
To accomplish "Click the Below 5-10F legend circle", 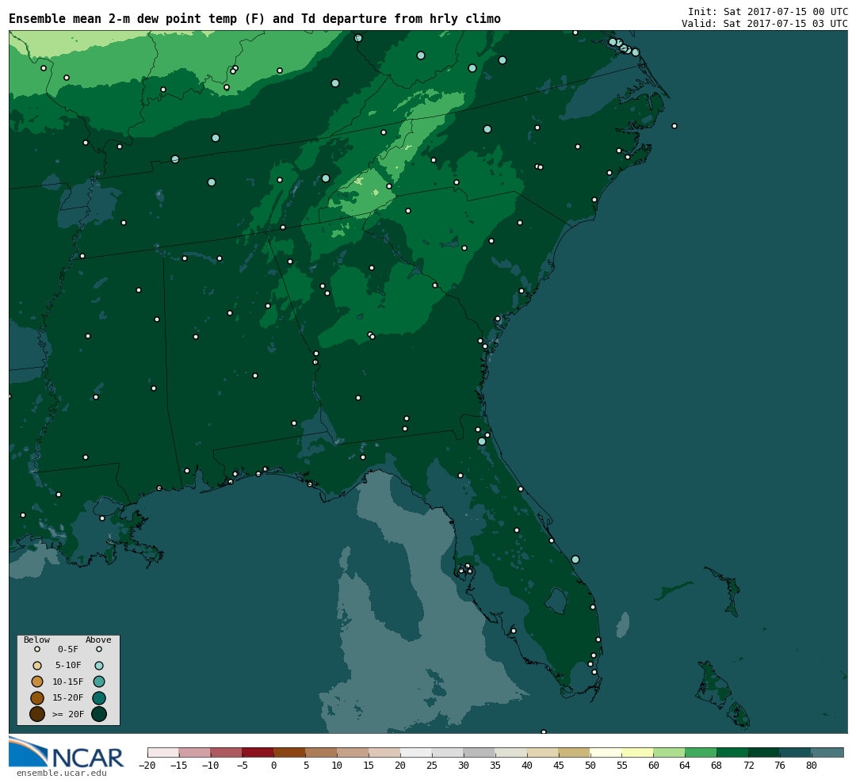I will click(37, 666).
